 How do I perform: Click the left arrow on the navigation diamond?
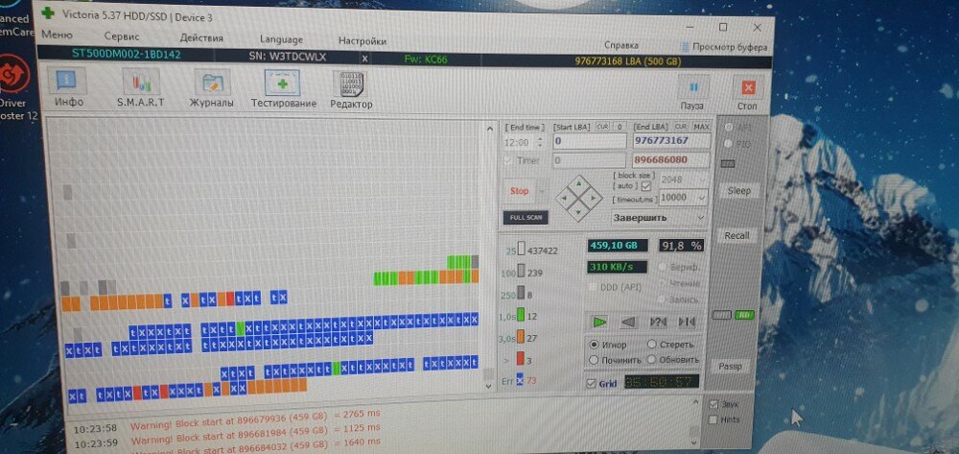[565, 199]
